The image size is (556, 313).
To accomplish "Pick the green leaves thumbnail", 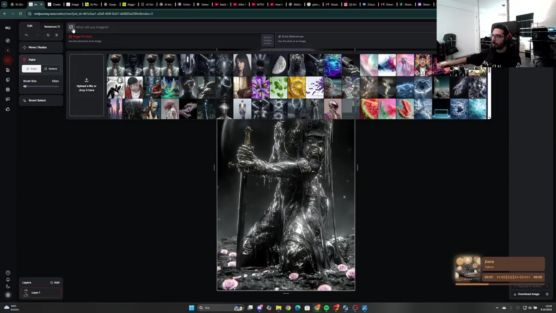I will point(278,87).
